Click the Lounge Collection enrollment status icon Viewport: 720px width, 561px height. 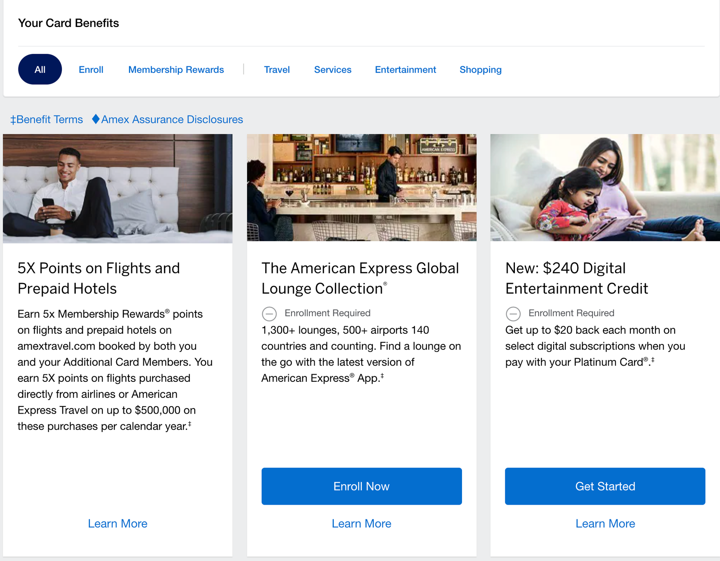coord(269,313)
